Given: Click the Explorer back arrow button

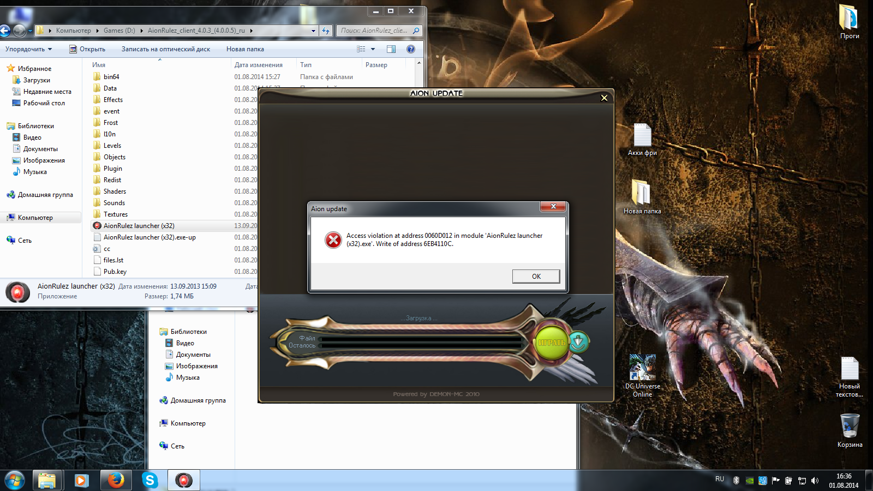Looking at the screenshot, I should pyautogui.click(x=5, y=31).
